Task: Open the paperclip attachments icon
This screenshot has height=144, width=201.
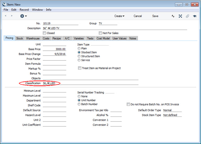Action: tap(187, 16)
